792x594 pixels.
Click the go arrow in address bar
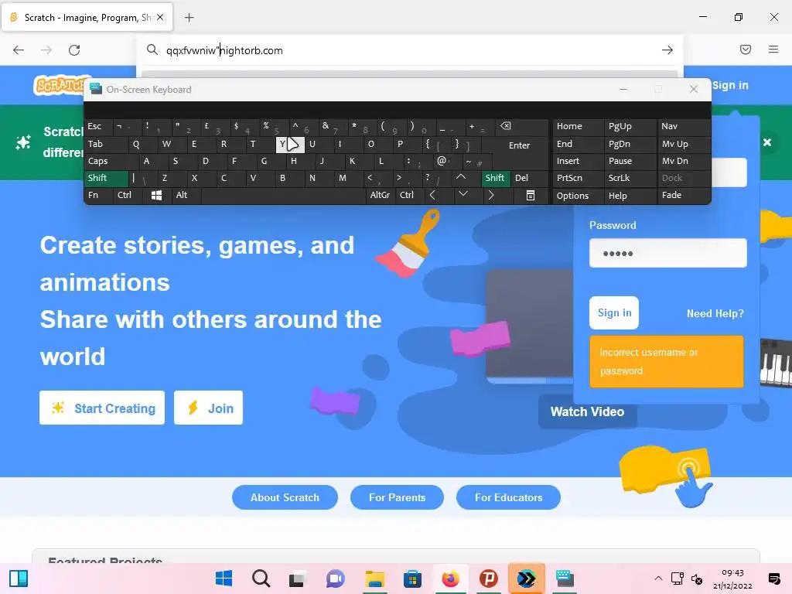pos(667,50)
